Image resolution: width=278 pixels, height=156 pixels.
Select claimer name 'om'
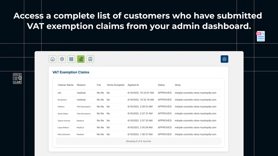coord(59,93)
